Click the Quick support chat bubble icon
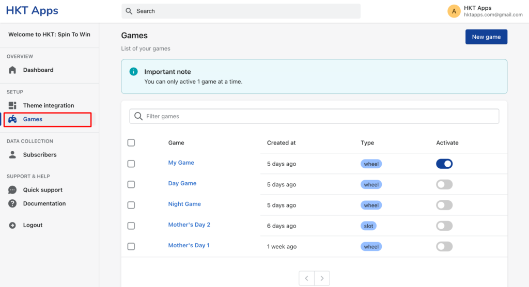This screenshot has height=287, width=529. 12,190
